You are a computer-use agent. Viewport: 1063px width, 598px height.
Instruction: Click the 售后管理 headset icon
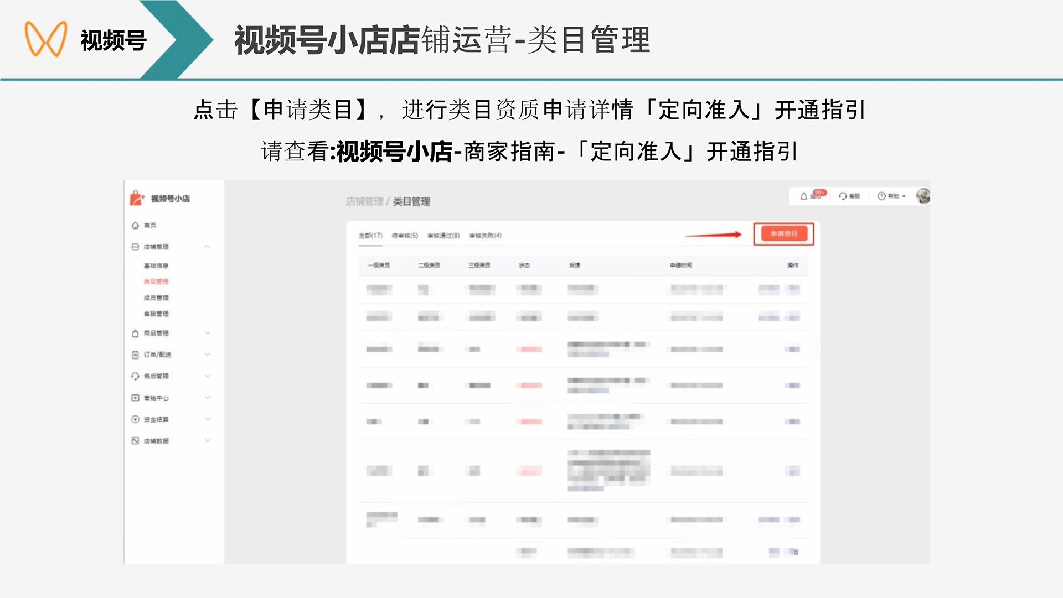135,376
